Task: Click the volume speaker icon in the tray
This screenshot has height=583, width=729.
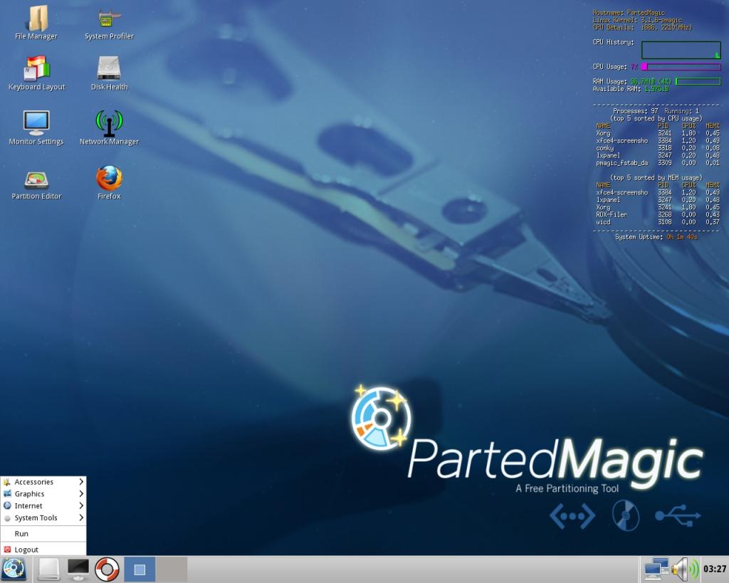Action: (682, 569)
